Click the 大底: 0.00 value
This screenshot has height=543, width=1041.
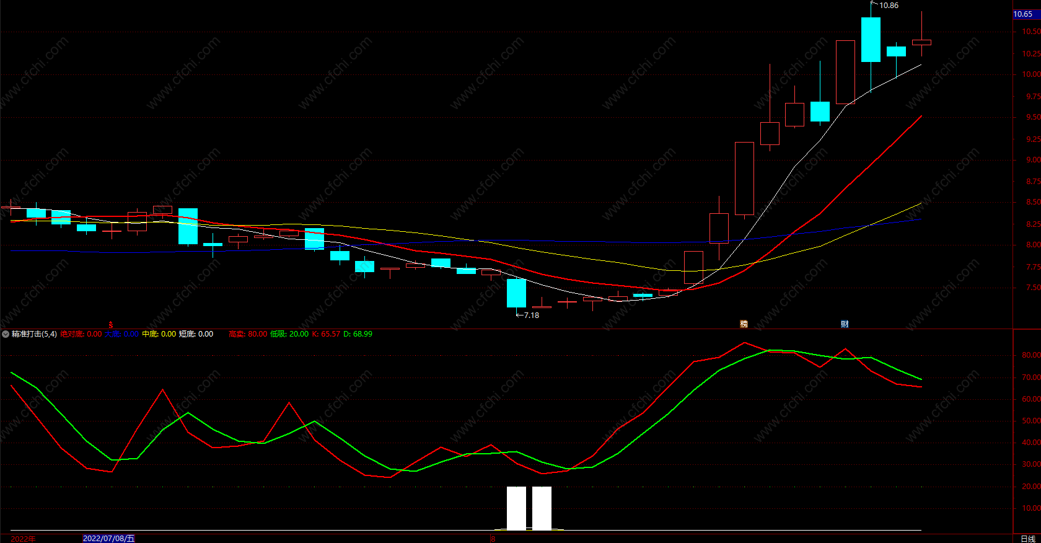point(121,334)
